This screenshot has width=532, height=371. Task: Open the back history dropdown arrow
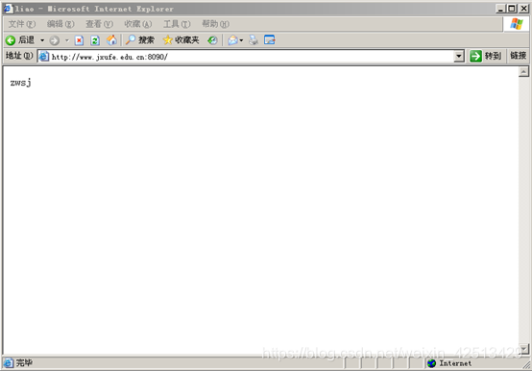[x=42, y=40]
